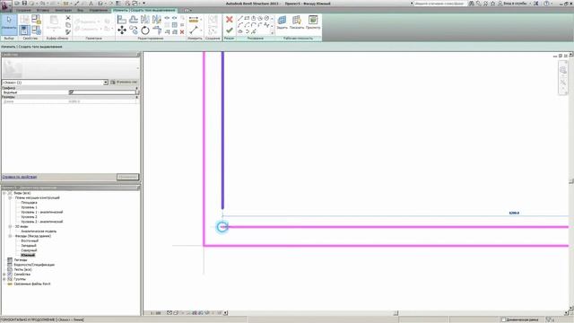Click the Save icon in quick access
574x323 pixels.
pyautogui.click(x=24, y=4)
